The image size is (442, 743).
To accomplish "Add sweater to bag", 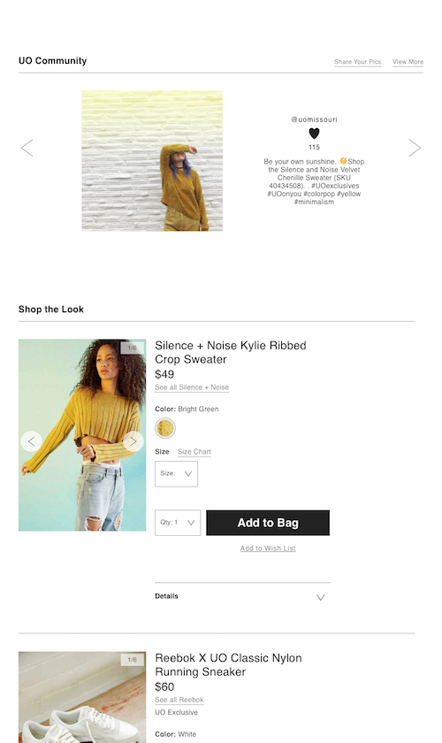I will pos(268,523).
